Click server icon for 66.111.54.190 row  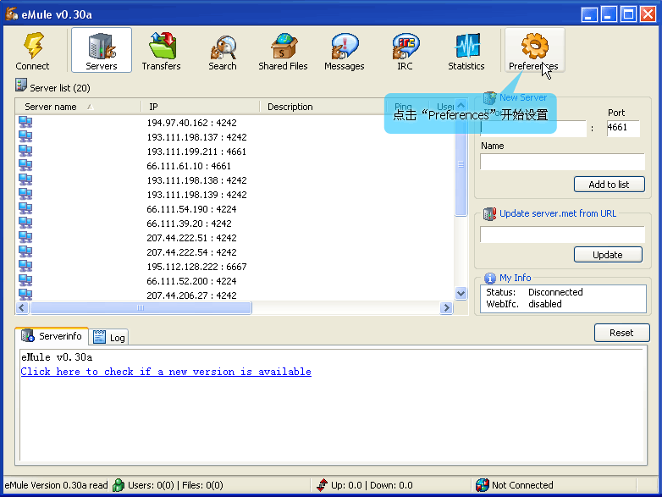(25, 208)
